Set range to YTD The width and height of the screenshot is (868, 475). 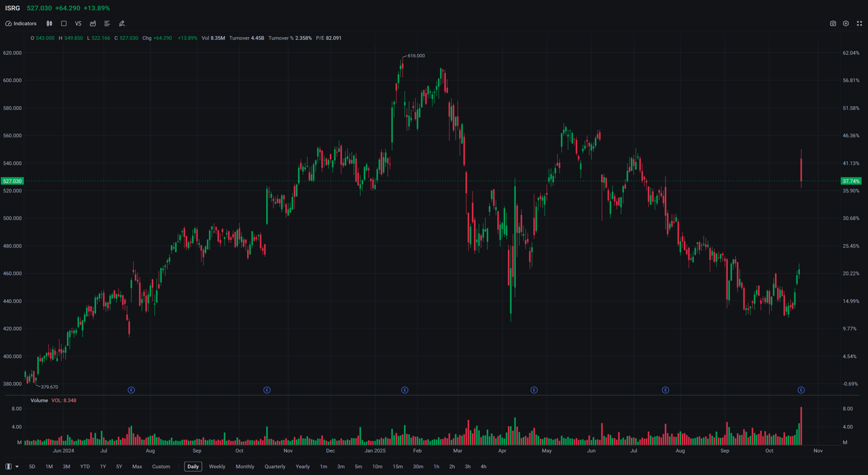(x=85, y=467)
